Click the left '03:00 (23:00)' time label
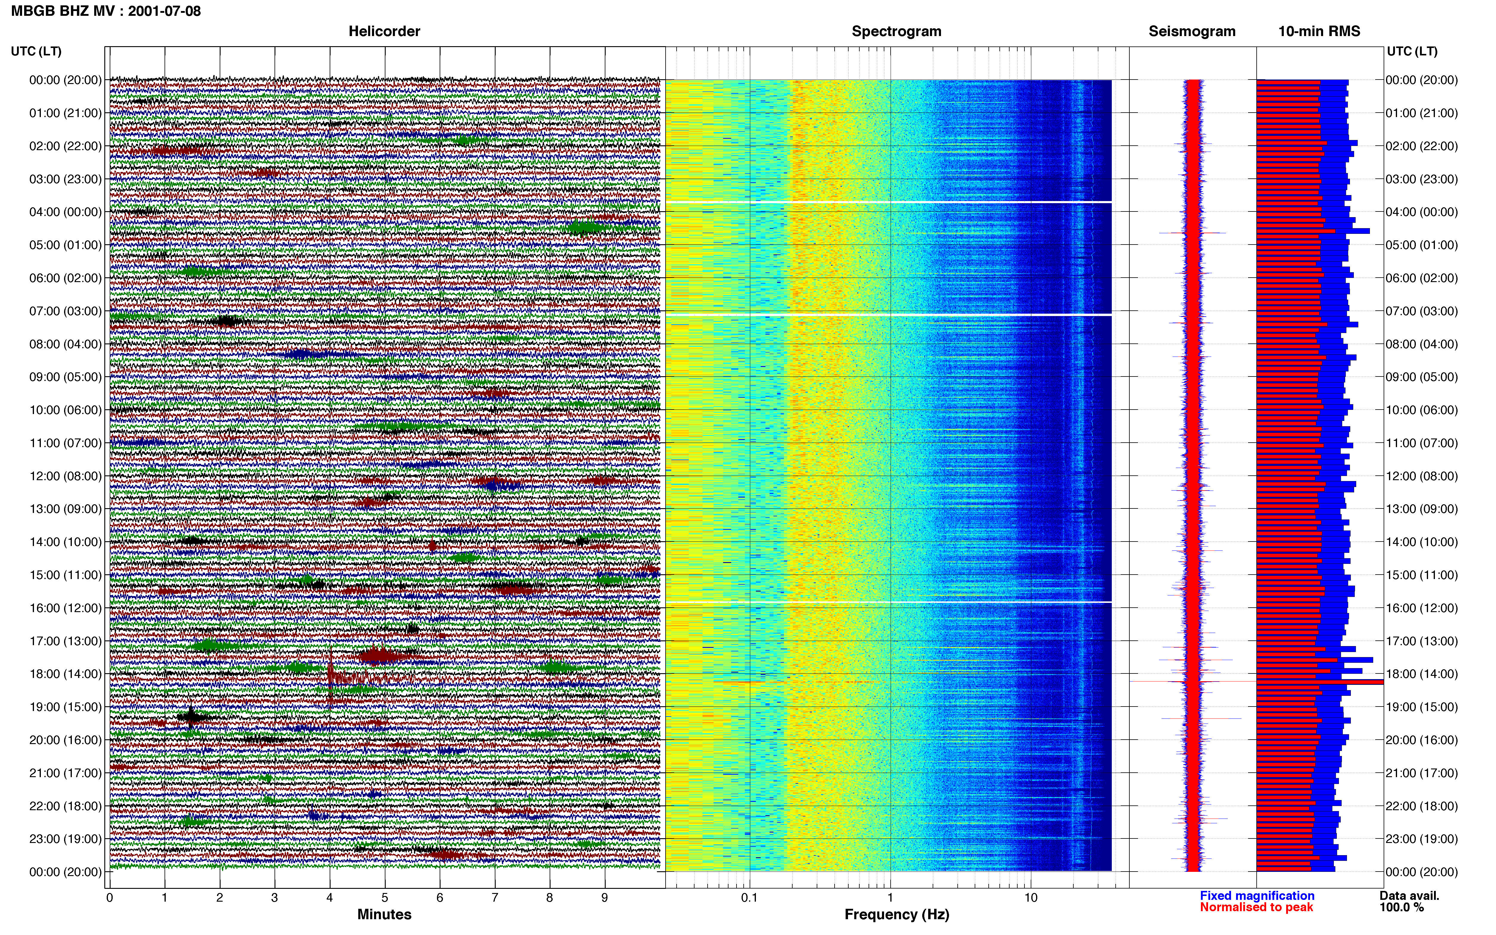 [66, 179]
